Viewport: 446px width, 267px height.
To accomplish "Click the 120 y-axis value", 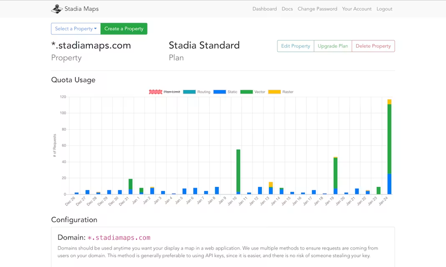I will [x=63, y=97].
